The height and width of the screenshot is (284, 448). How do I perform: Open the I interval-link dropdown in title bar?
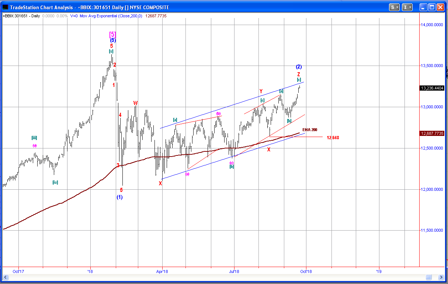407,7
